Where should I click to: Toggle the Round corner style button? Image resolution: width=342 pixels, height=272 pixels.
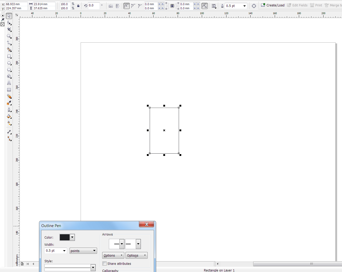(x=127, y=6)
